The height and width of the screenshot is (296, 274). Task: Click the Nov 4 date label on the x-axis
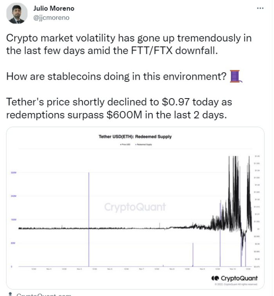coord(49,269)
